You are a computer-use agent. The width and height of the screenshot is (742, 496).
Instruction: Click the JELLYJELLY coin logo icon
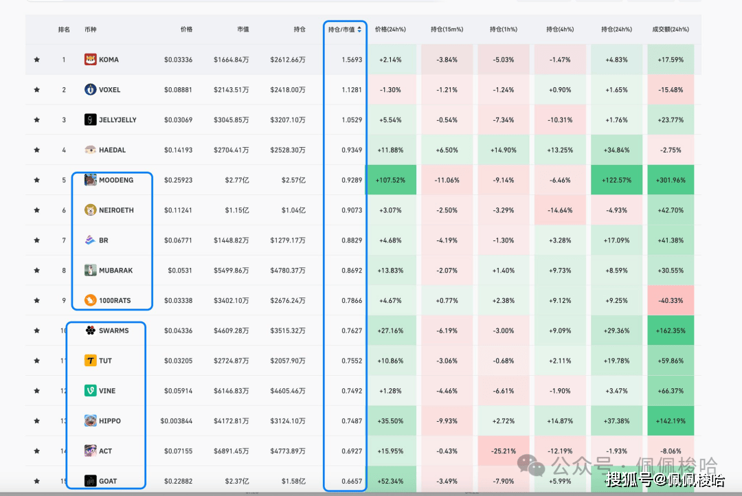click(x=91, y=120)
